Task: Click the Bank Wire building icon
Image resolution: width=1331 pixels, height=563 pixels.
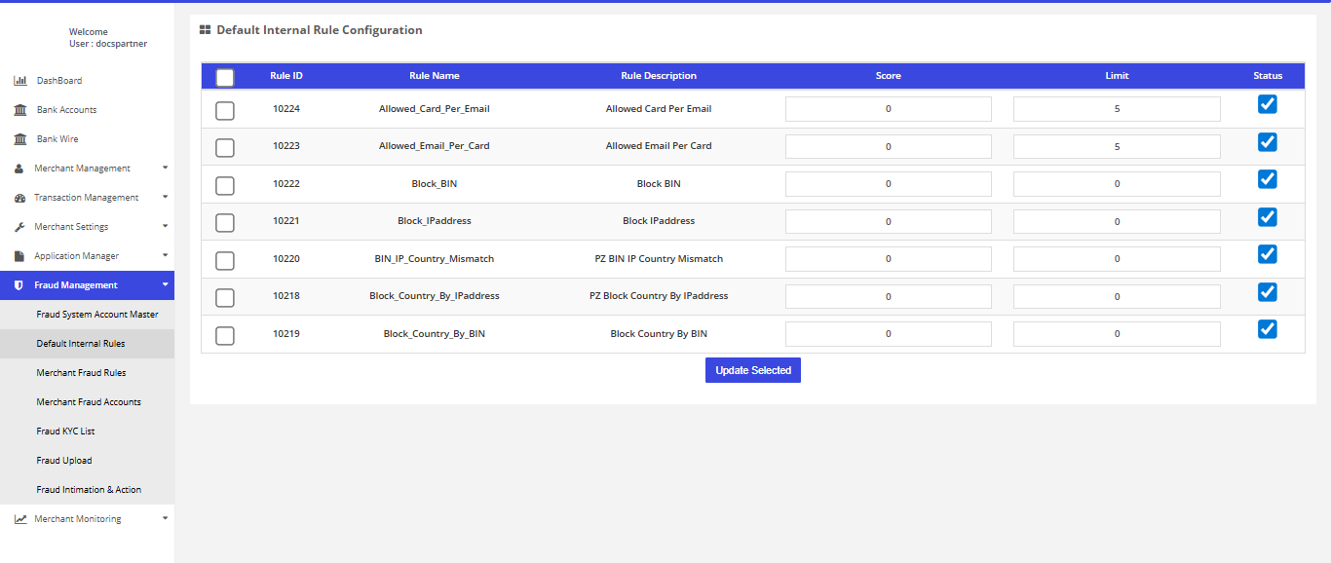Action: [19, 139]
